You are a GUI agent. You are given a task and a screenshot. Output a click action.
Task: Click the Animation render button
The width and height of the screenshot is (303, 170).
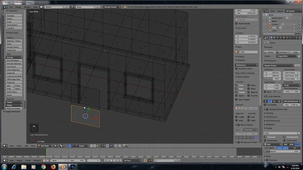(282, 52)
